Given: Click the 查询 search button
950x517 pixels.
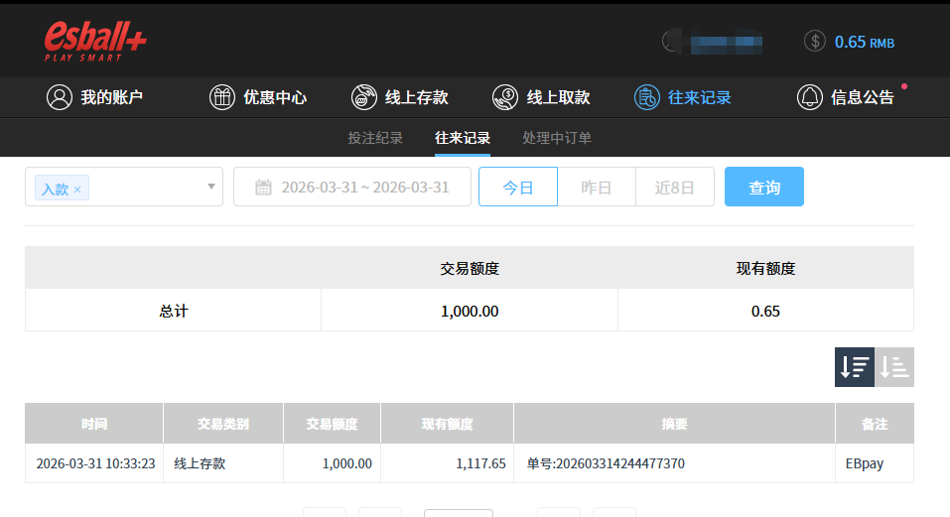Looking at the screenshot, I should tap(763, 187).
